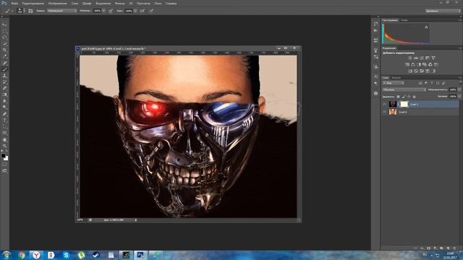Switch to the Каналы tab
Image resolution: width=463 pixels, height=260 pixels.
tap(396, 78)
